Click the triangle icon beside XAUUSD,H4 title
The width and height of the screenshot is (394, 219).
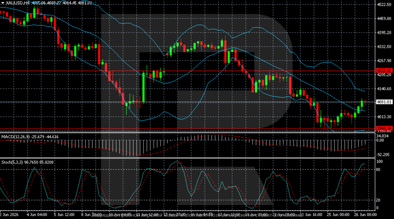click(x=3, y=3)
